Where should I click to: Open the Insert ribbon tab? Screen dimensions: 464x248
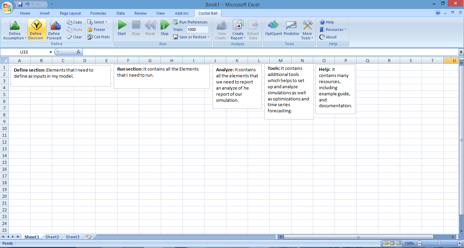(x=44, y=13)
